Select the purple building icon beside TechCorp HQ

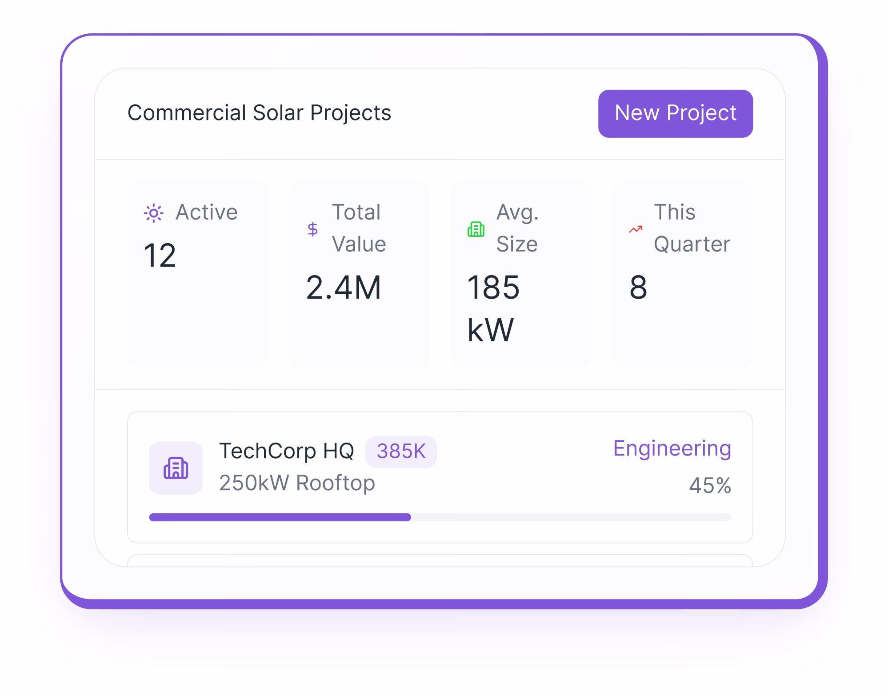coord(176,468)
